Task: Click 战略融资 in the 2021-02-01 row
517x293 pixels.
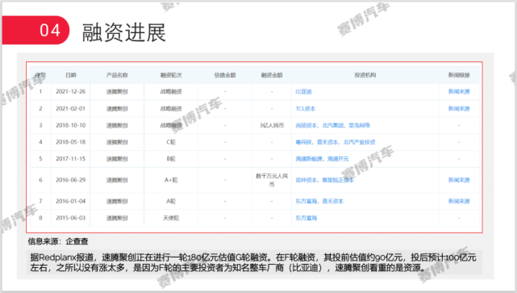Action: click(171, 108)
